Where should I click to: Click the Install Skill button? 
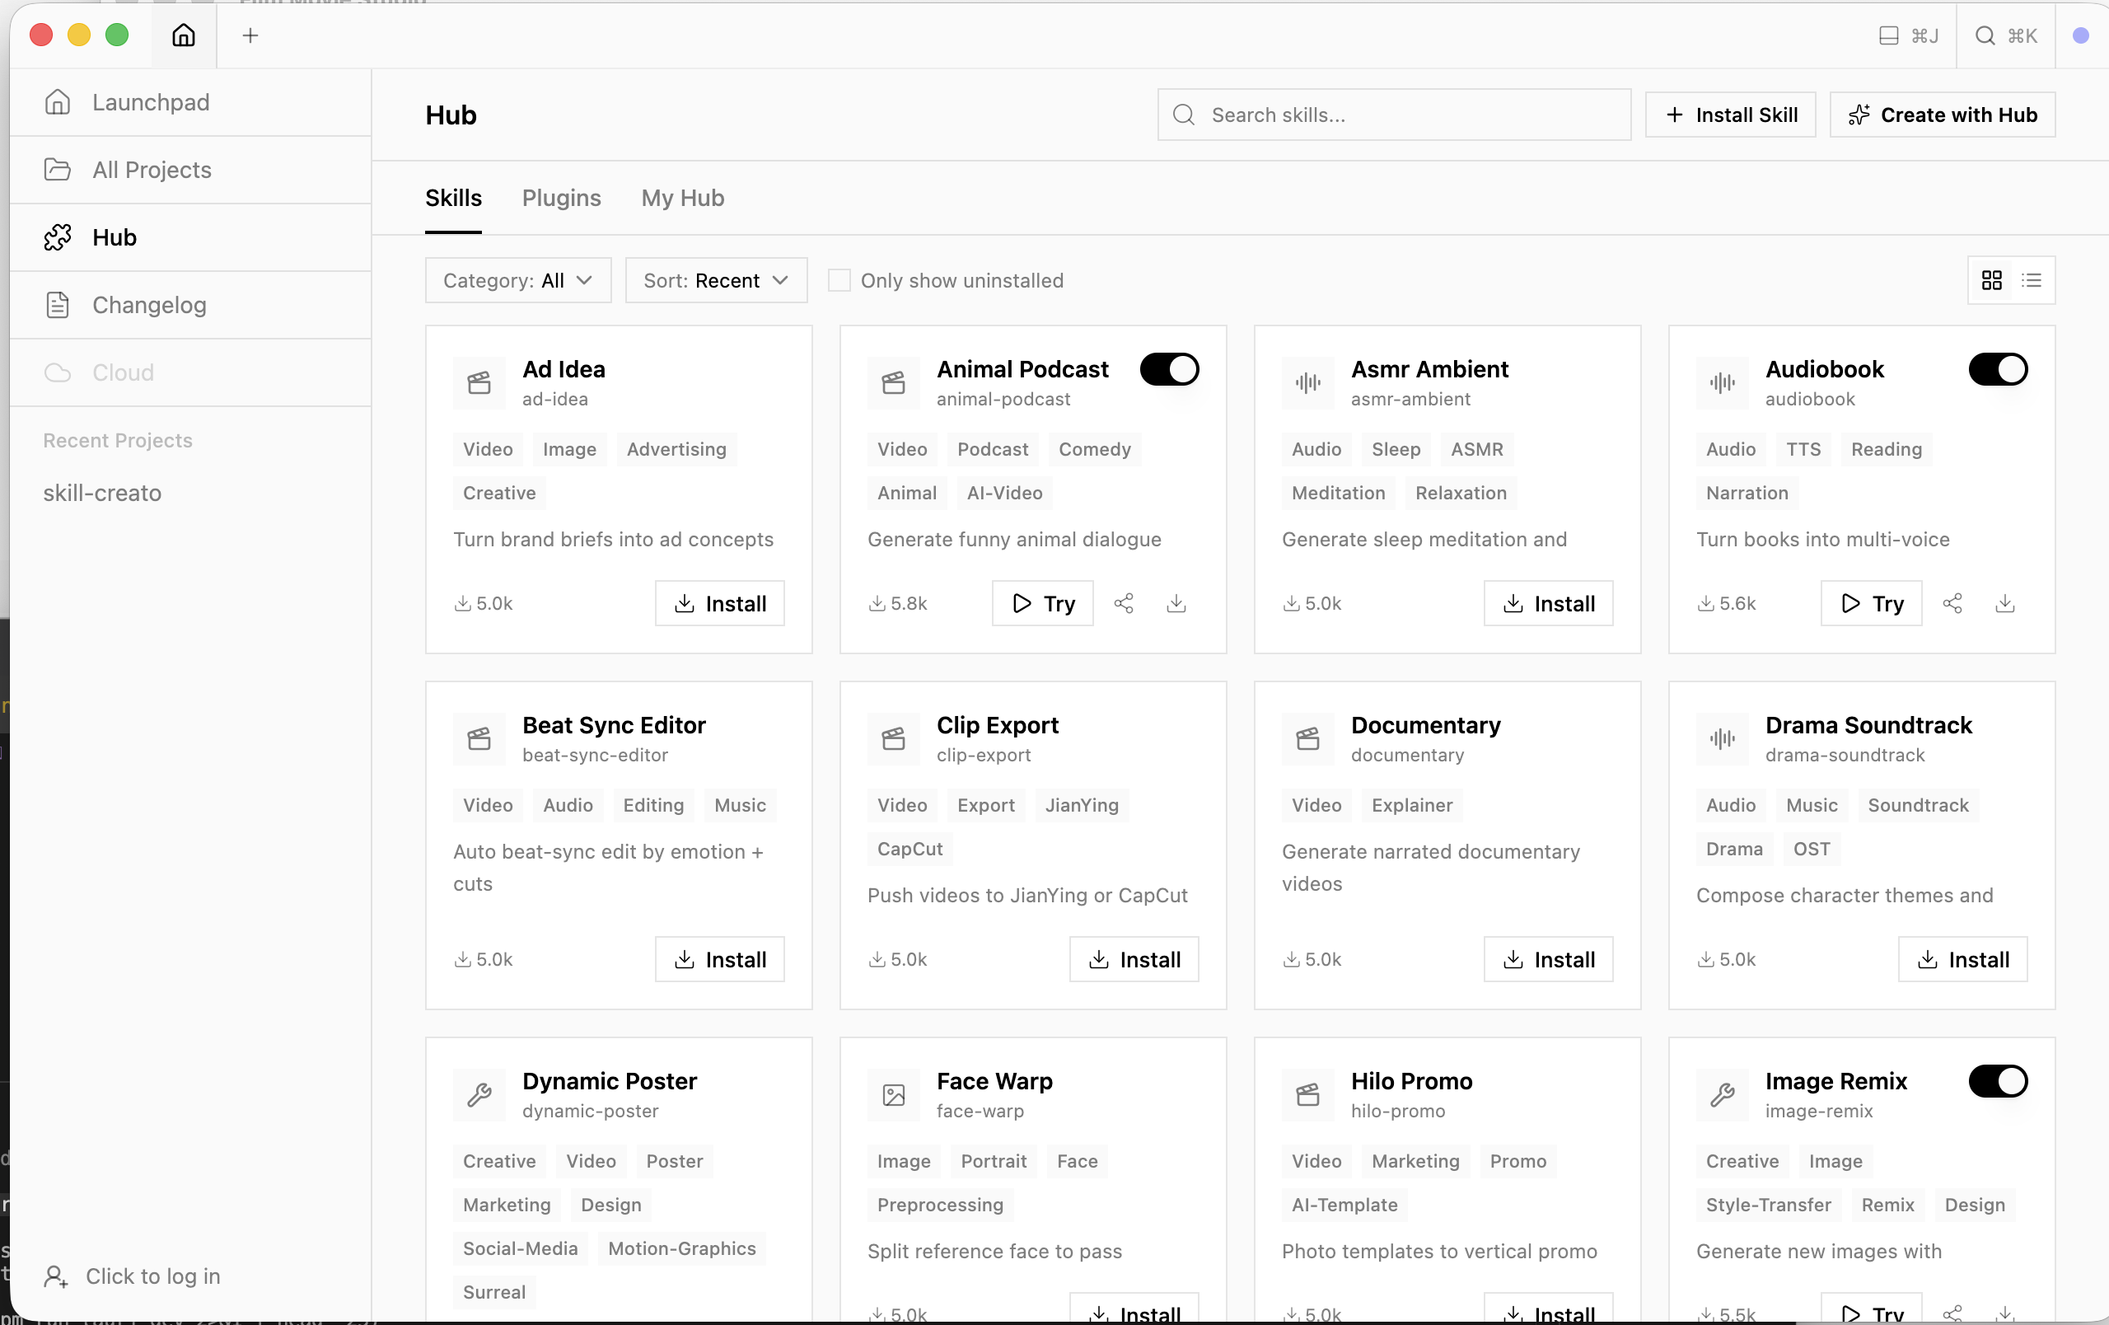click(1730, 115)
